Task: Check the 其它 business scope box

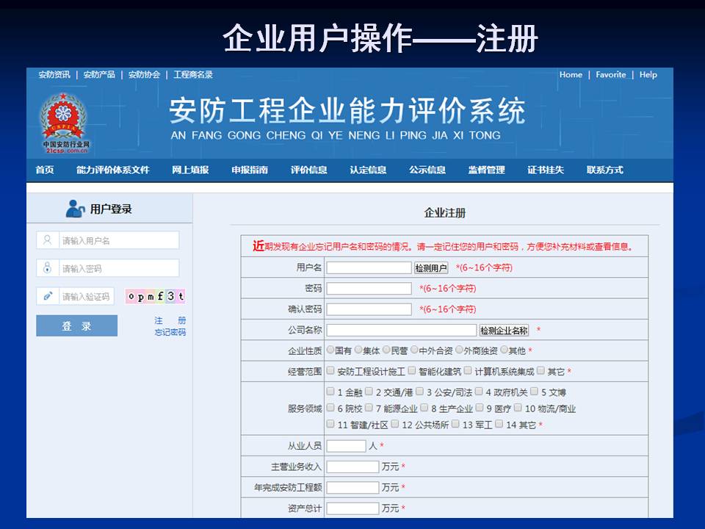Action: tap(541, 370)
